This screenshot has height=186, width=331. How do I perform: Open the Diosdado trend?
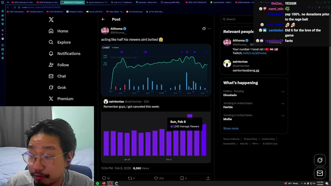[230, 95]
